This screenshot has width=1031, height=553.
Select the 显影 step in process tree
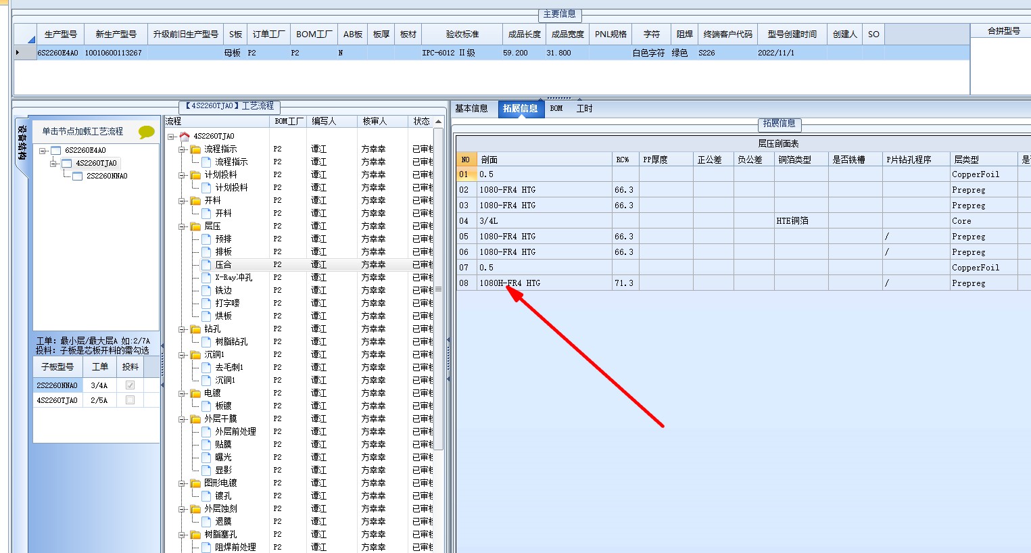pos(223,471)
